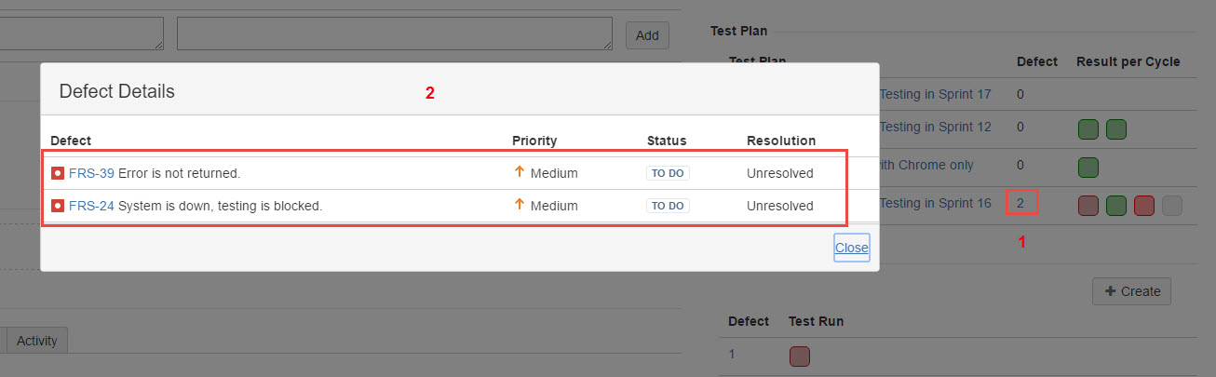
Task: Click the Medium priority arrow for FRS-24
Action: pos(520,205)
